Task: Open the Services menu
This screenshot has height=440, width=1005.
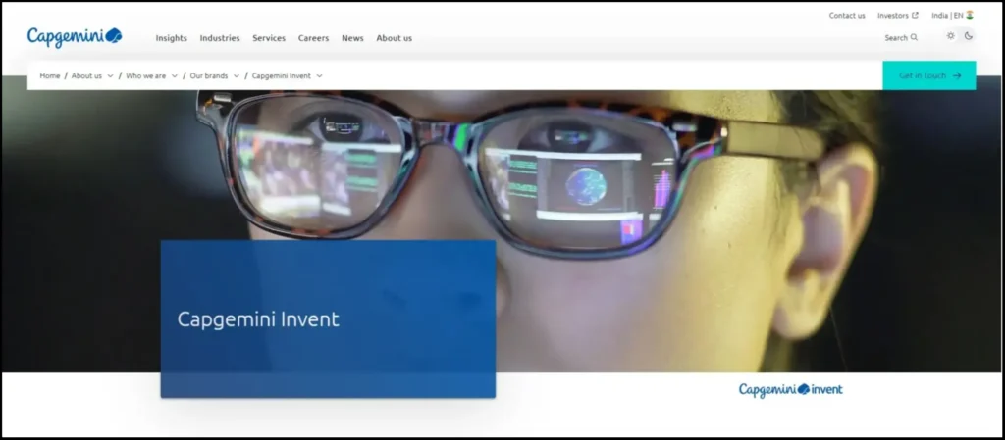Action: 269,38
